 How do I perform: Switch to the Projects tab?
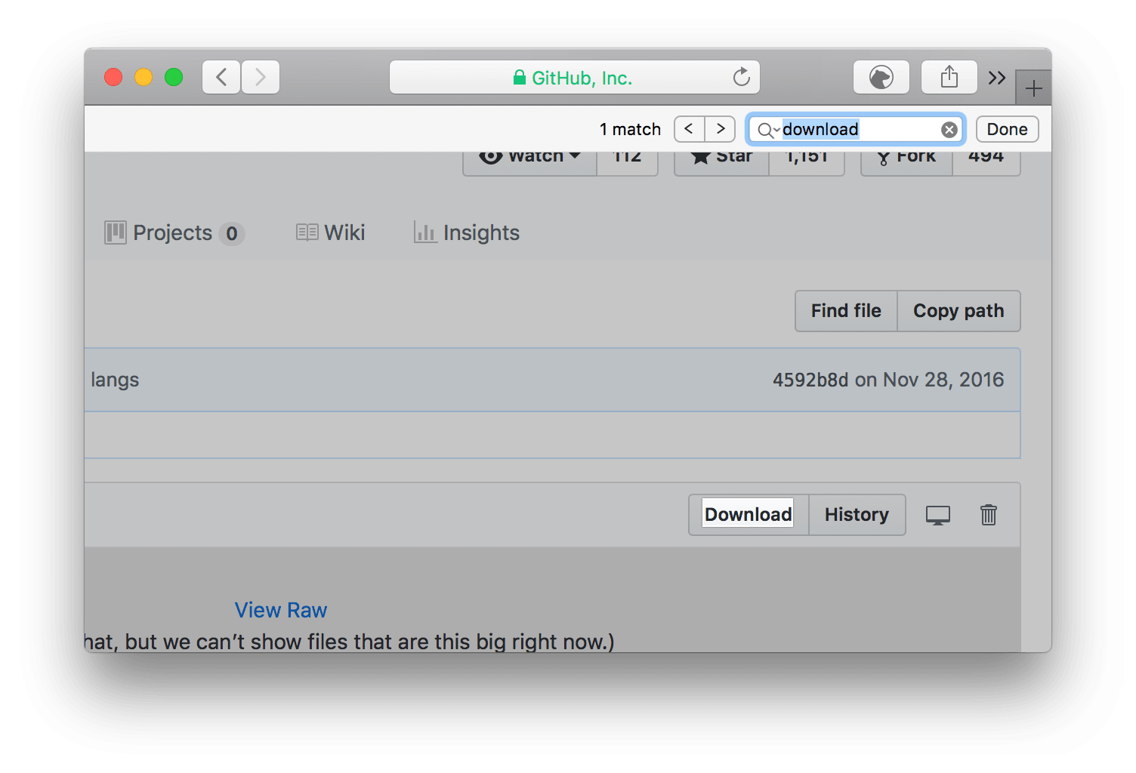[x=174, y=233]
